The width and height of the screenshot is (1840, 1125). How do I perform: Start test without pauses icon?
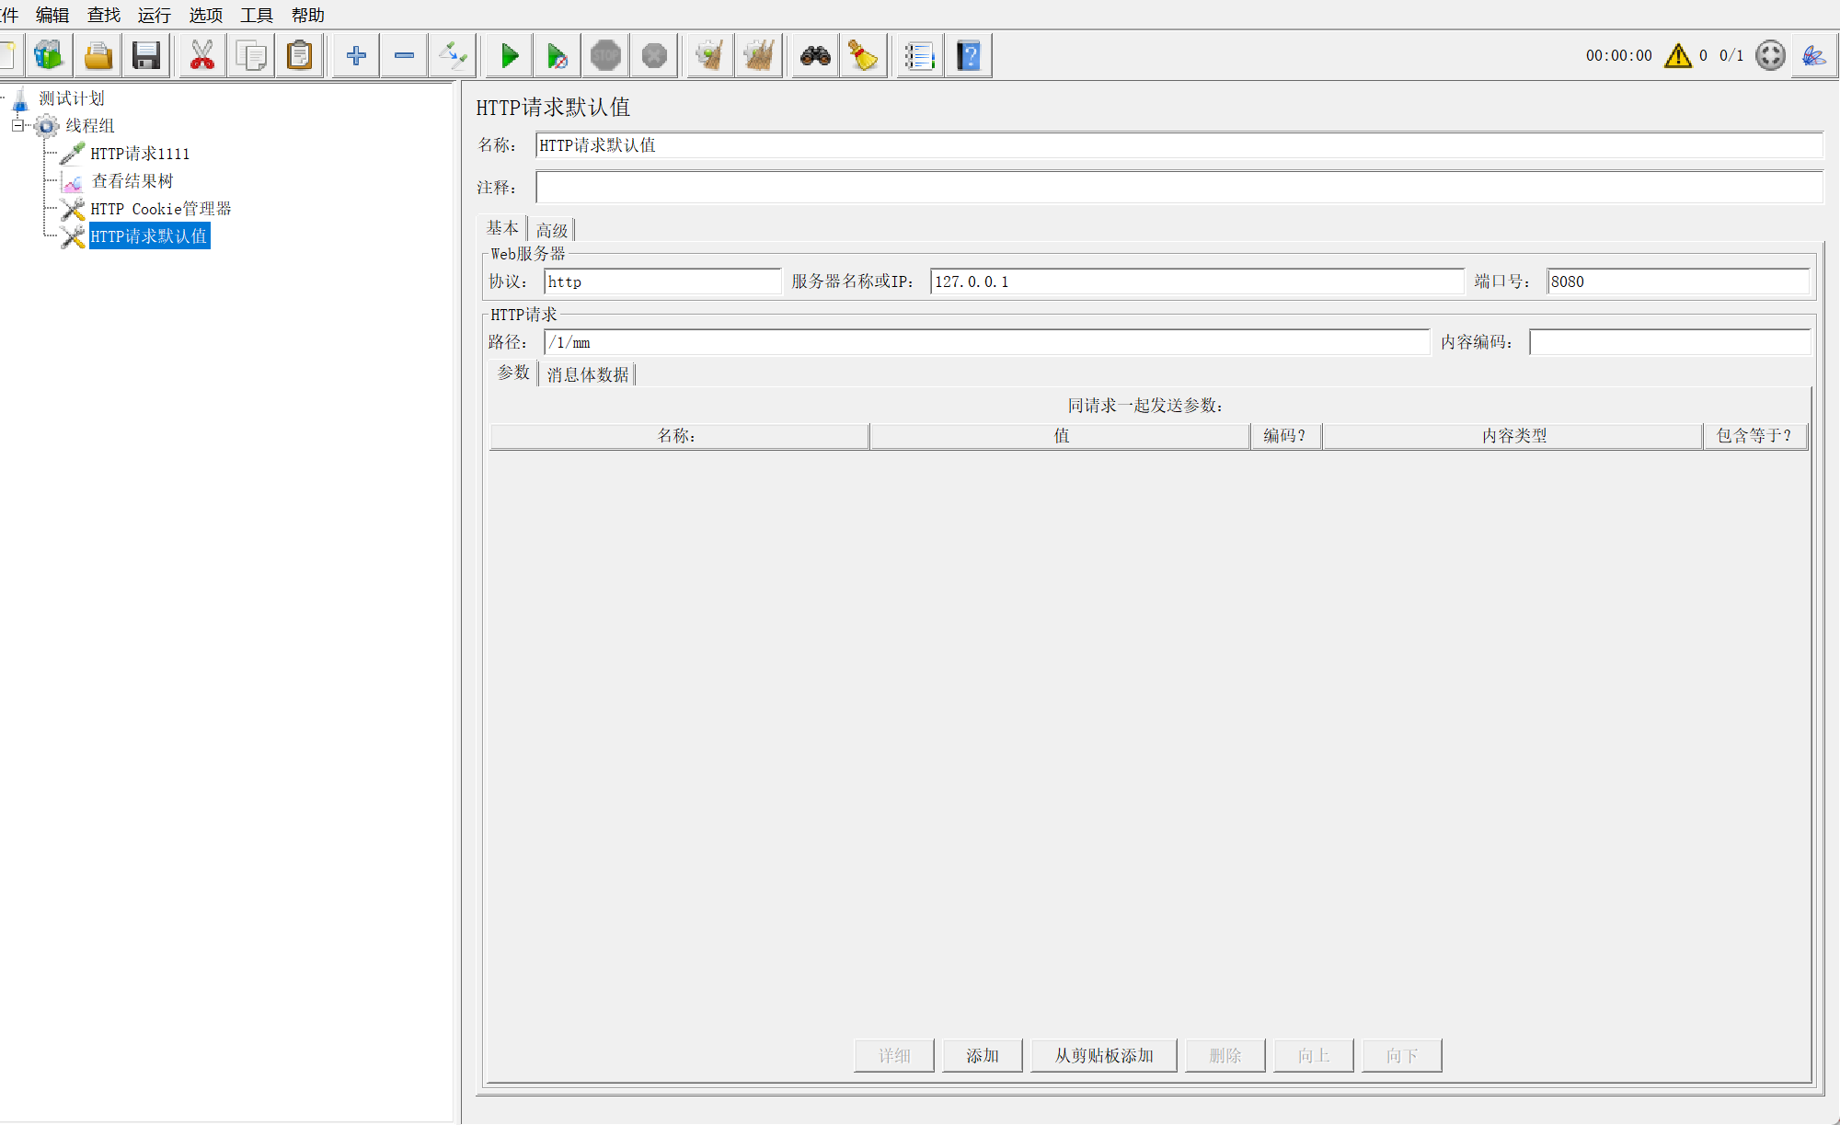(558, 56)
